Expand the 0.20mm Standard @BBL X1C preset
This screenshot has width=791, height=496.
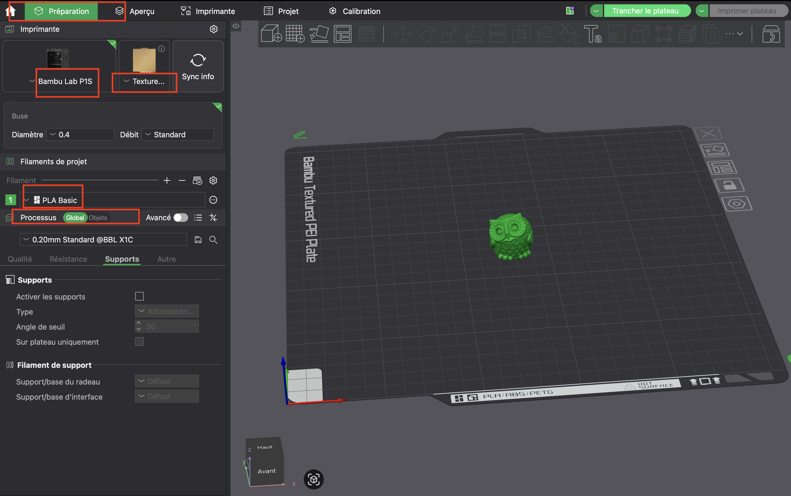coord(103,239)
